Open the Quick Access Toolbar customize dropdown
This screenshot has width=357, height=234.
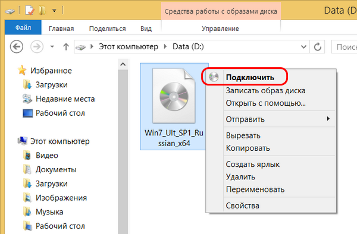tap(54, 11)
